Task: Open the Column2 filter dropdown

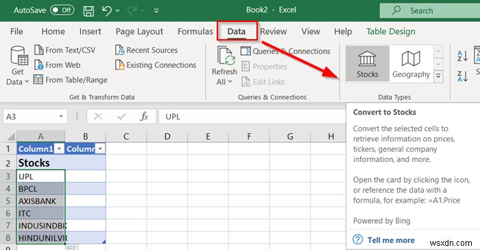Action: click(100, 149)
